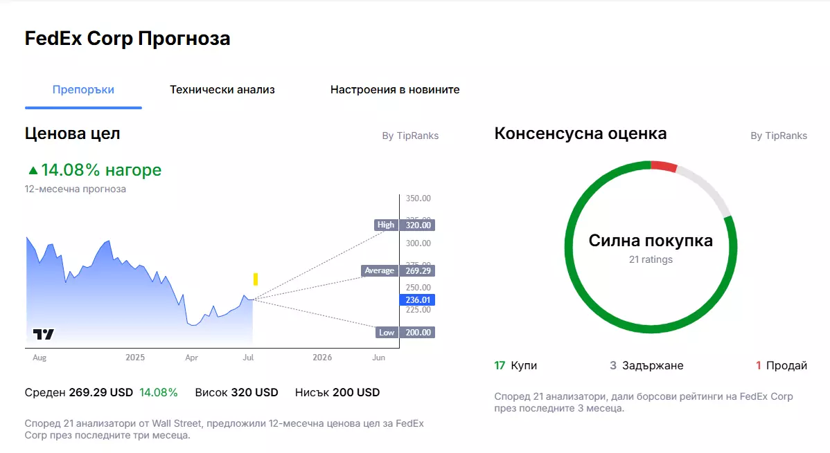
Task: Click the red sell segment of donut
Action: pos(664,166)
